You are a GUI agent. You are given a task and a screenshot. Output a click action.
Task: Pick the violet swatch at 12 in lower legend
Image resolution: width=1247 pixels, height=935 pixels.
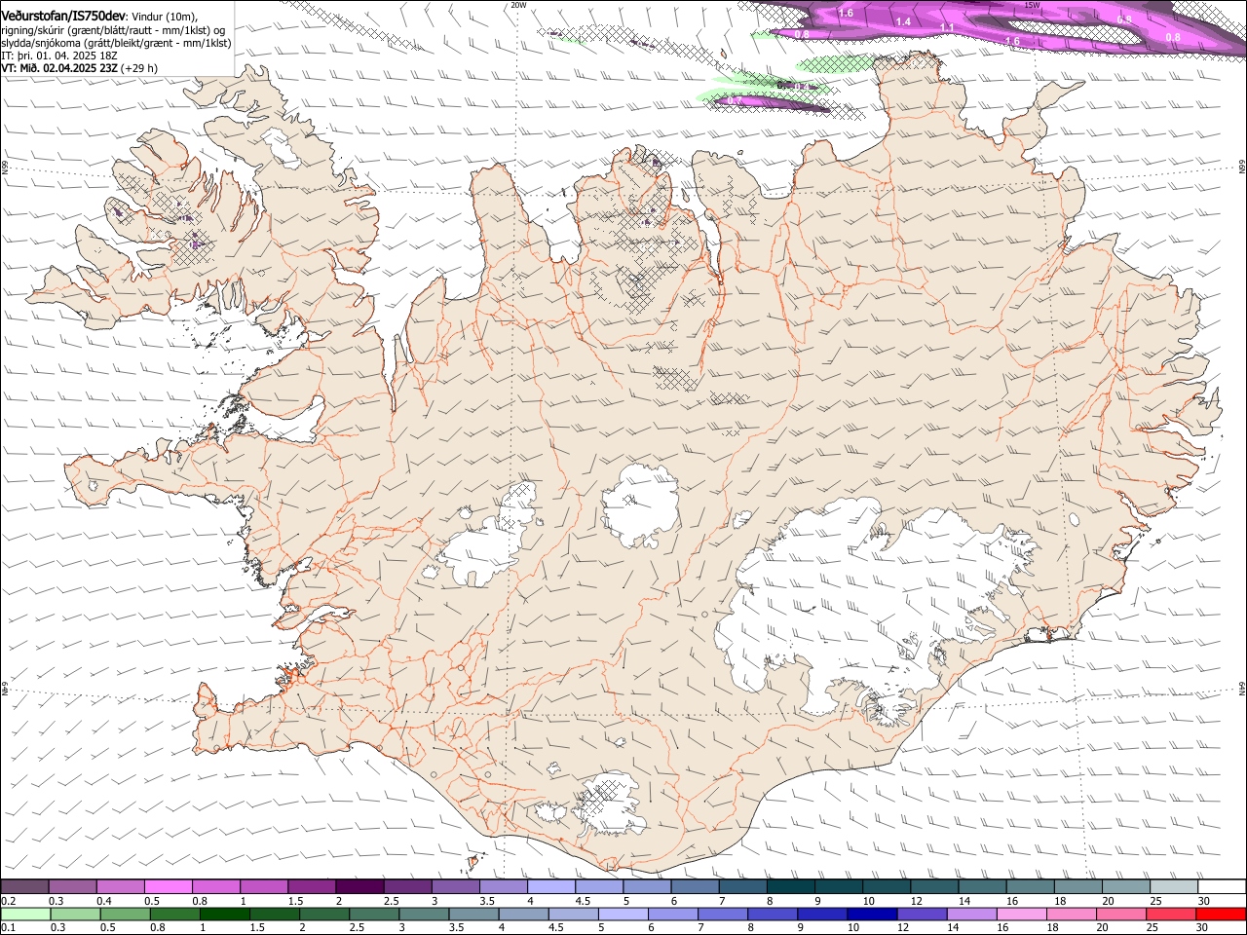point(921,914)
